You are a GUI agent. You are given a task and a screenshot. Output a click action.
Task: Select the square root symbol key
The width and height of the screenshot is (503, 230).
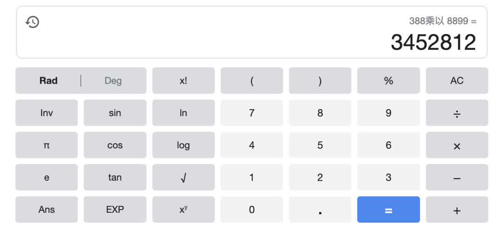[183, 177]
